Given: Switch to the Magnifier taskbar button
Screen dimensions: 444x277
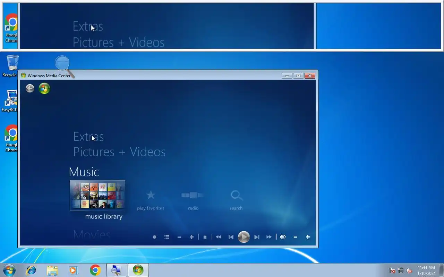Looking at the screenshot, I should click(x=117, y=270).
